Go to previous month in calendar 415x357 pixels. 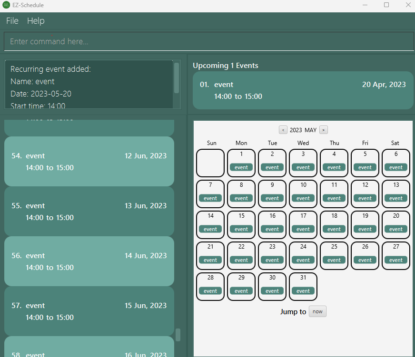tap(283, 130)
